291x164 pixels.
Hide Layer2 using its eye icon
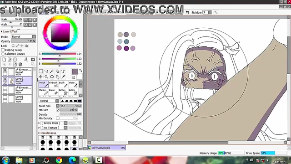point(5,79)
